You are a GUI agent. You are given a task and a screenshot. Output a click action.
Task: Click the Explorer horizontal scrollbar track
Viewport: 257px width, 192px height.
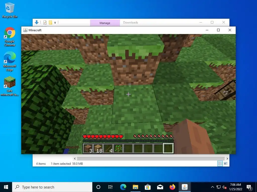click(x=151, y=158)
